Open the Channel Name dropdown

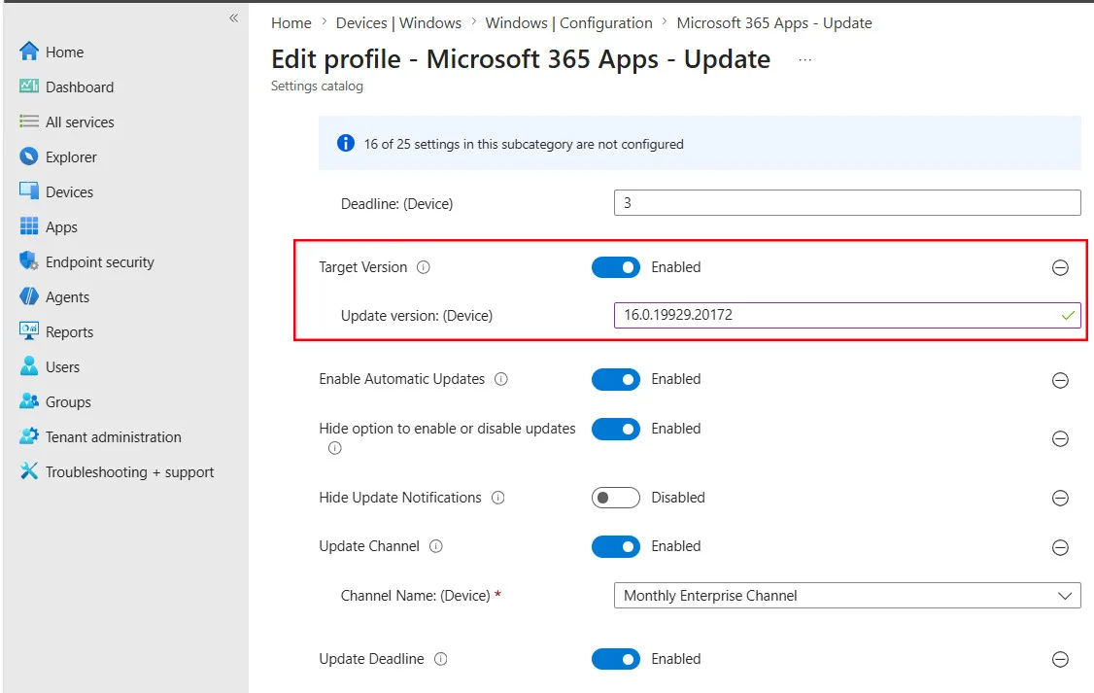[x=847, y=595]
